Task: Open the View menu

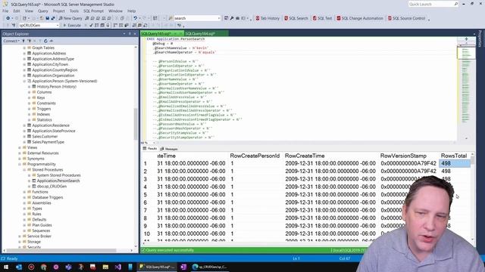Action: pyautogui.click(x=29, y=11)
